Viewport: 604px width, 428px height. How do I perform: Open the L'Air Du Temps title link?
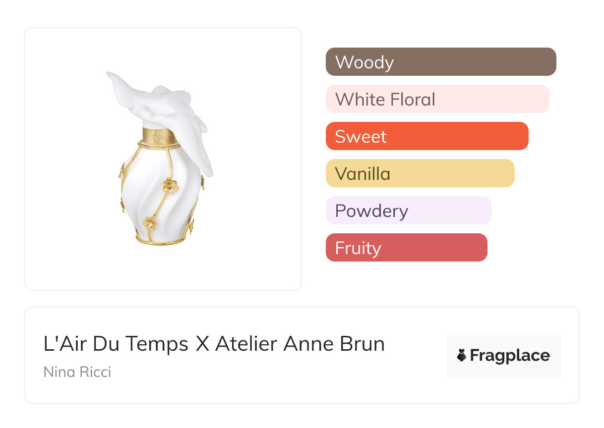[x=214, y=344]
